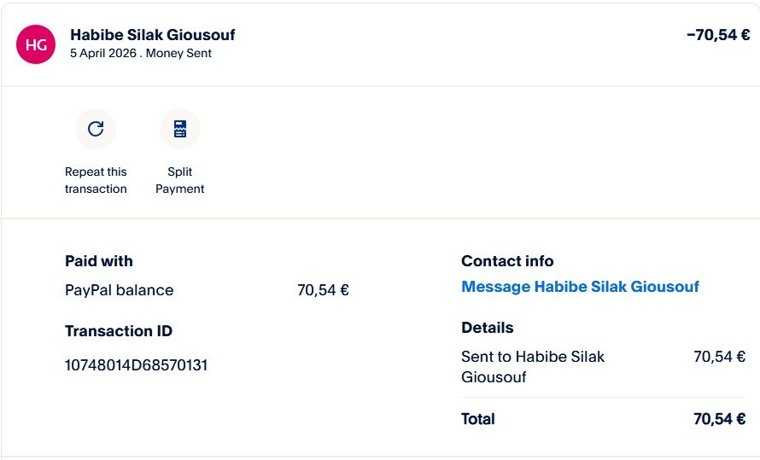760x460 pixels.
Task: Click the "Transaction ID" heading
Action: [119, 331]
